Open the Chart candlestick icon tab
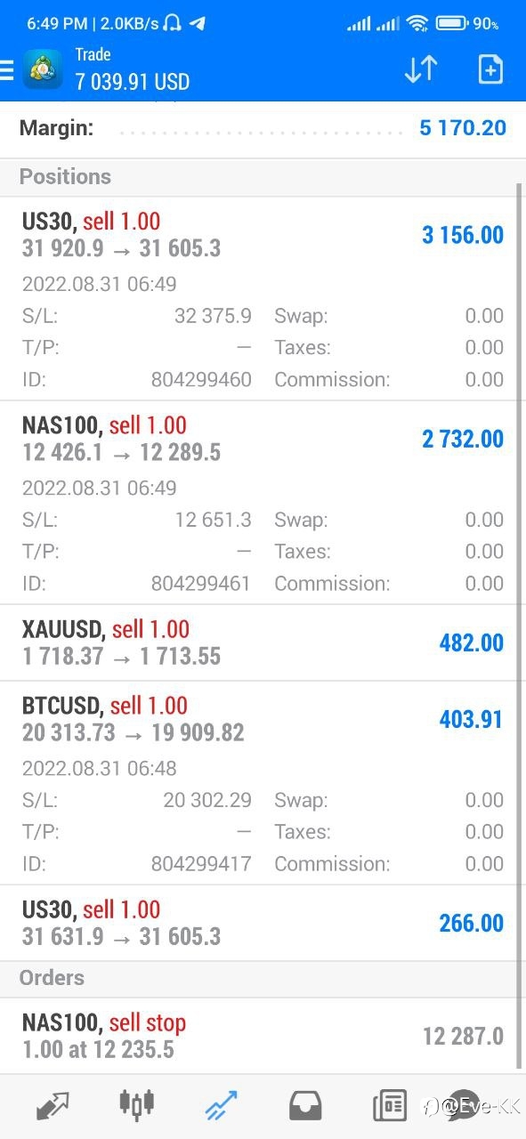 click(x=136, y=1104)
